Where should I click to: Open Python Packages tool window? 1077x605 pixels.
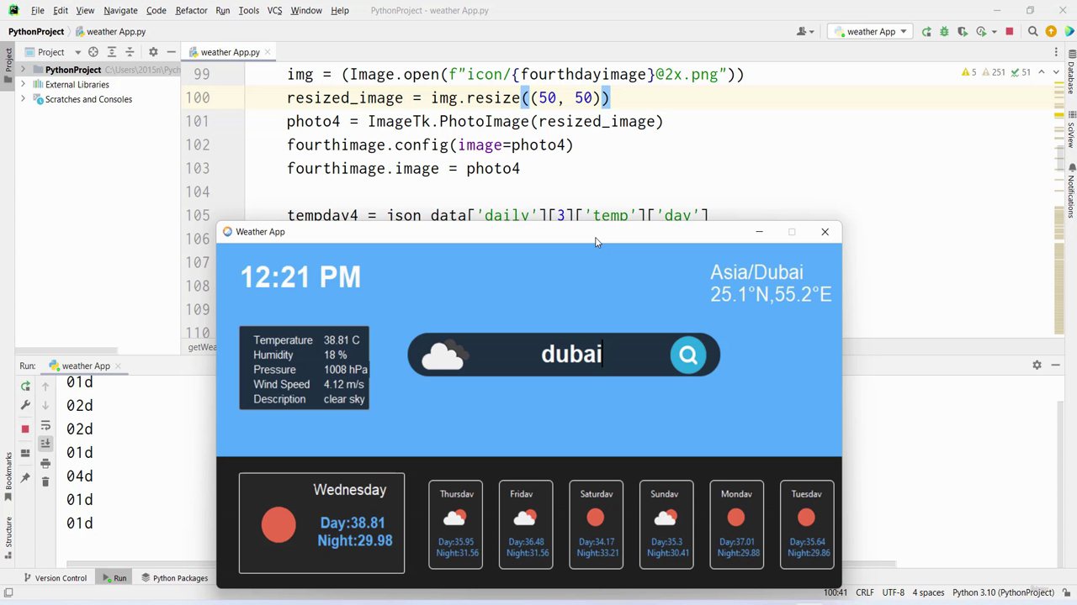tap(174, 578)
